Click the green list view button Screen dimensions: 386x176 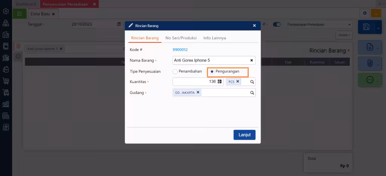20,14
